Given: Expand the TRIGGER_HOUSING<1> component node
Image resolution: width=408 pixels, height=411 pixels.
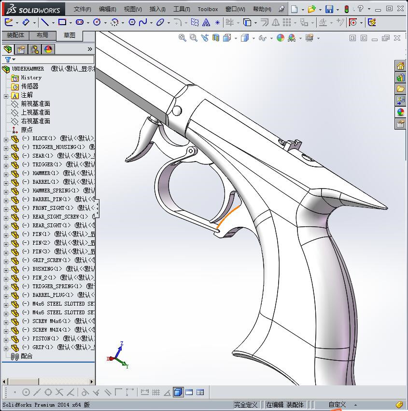Looking at the screenshot, I should coord(6,148).
